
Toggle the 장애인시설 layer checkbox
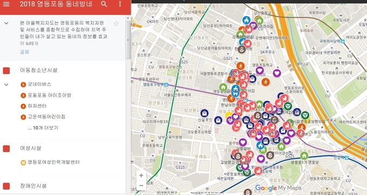click(6, 186)
